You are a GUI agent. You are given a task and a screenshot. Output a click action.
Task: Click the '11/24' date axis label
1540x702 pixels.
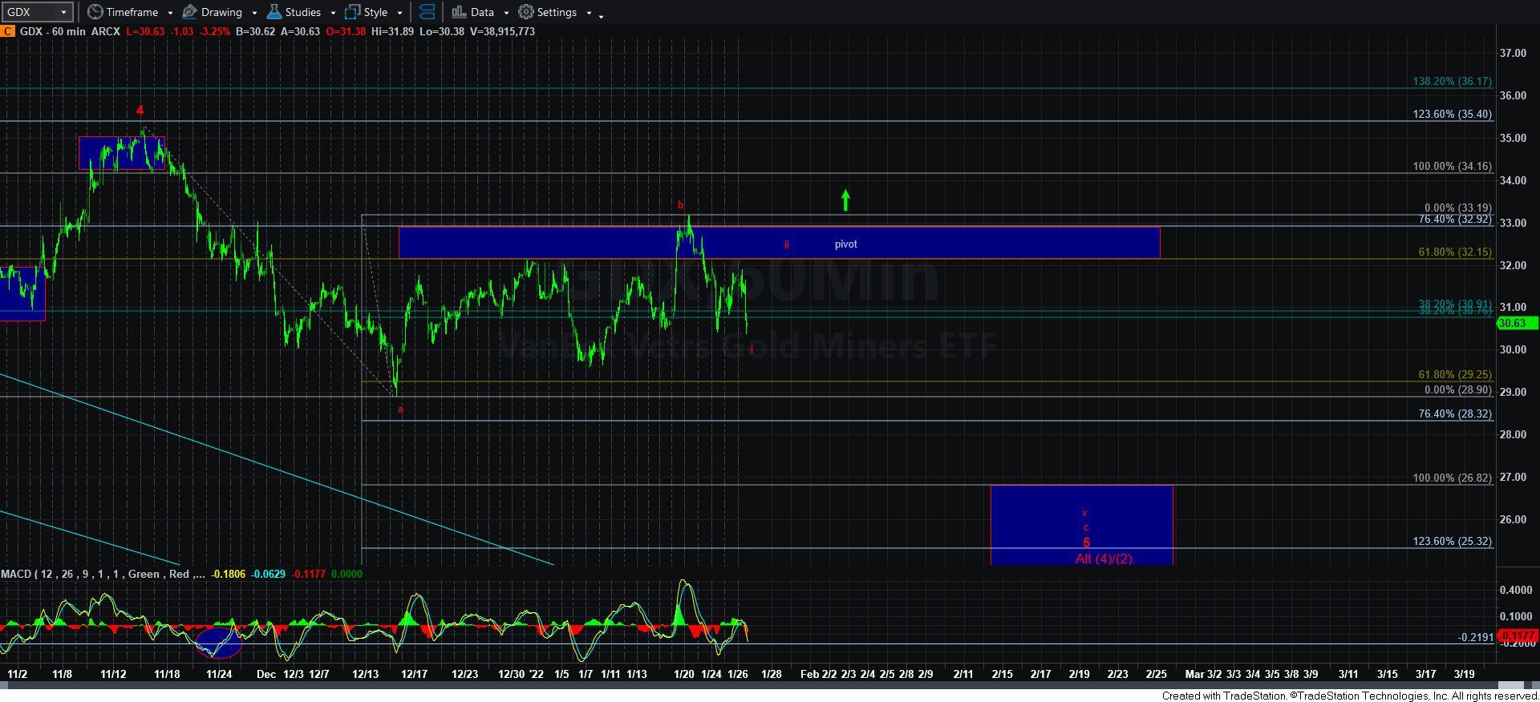(219, 674)
